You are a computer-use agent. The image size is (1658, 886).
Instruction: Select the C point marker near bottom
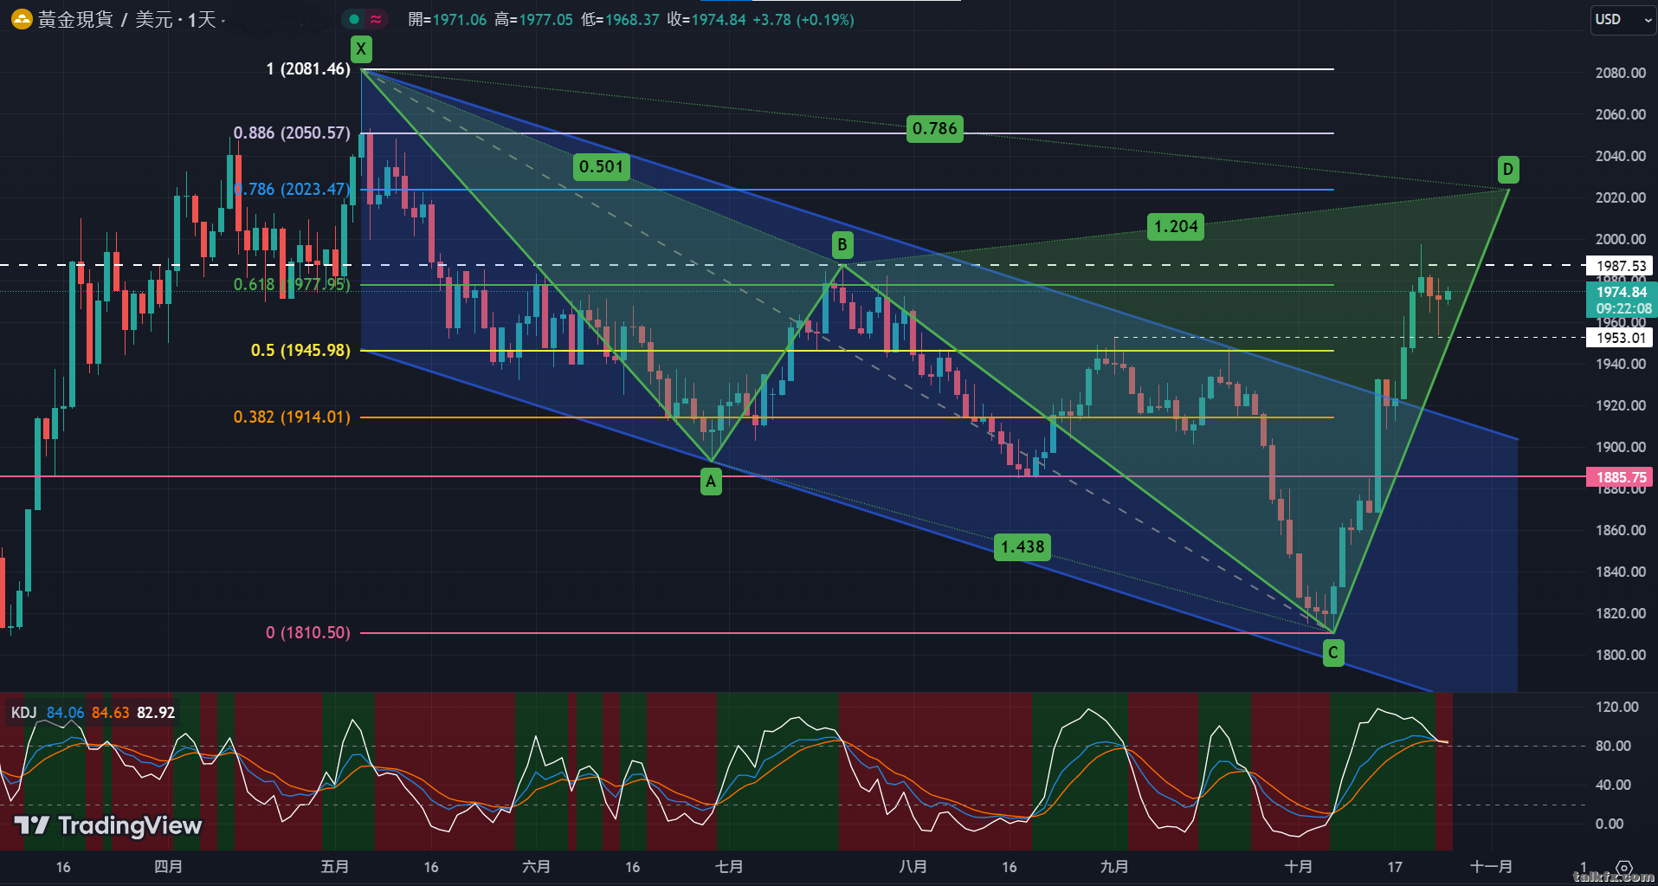(1333, 653)
